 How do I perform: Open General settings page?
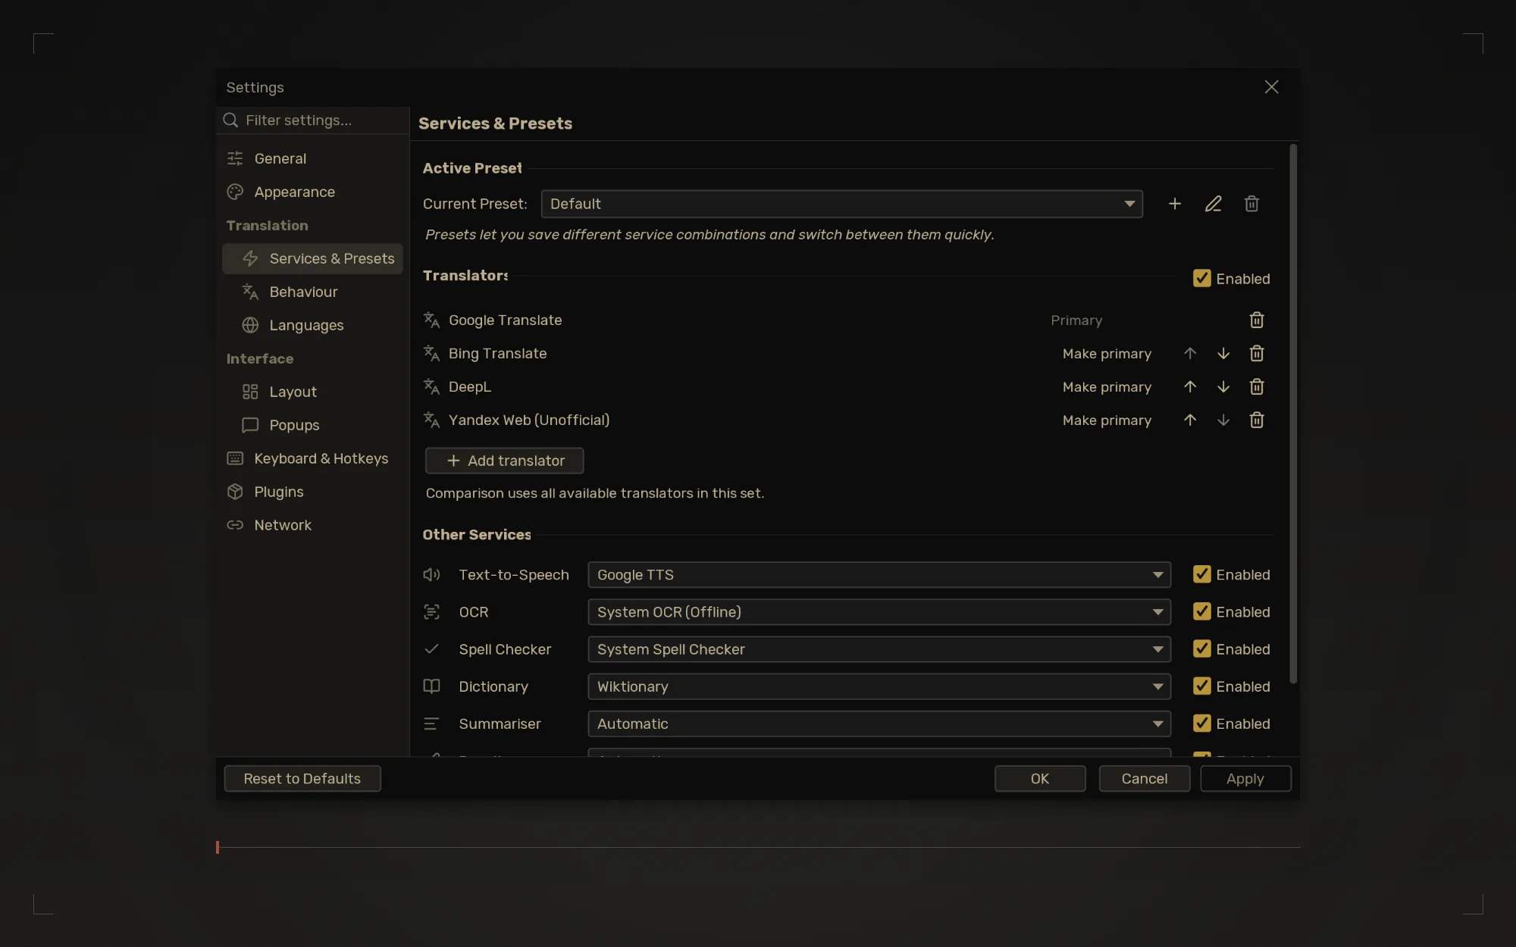coord(312,158)
